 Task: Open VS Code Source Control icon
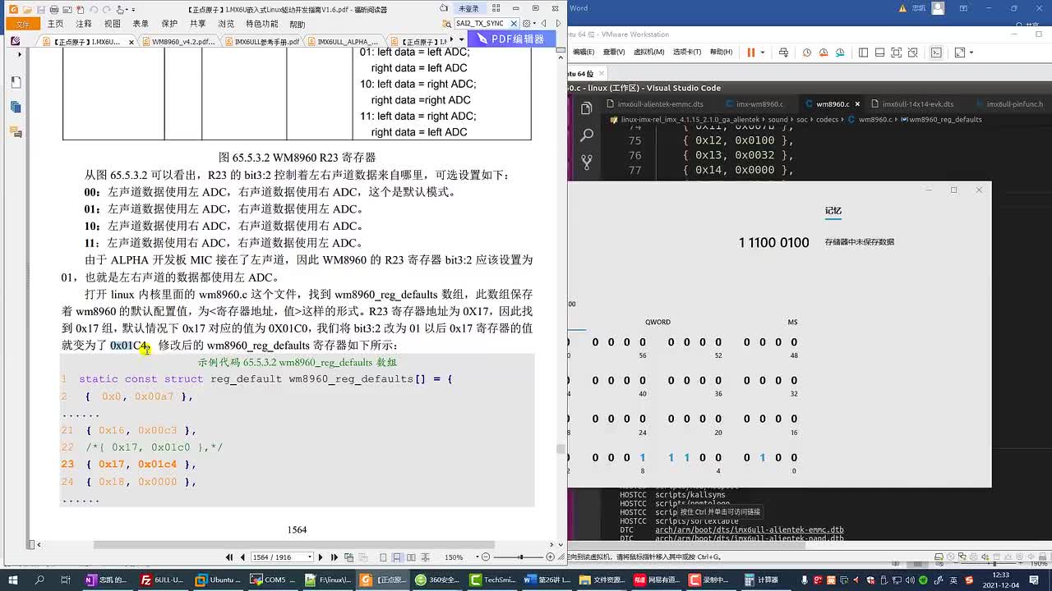pyautogui.click(x=586, y=161)
